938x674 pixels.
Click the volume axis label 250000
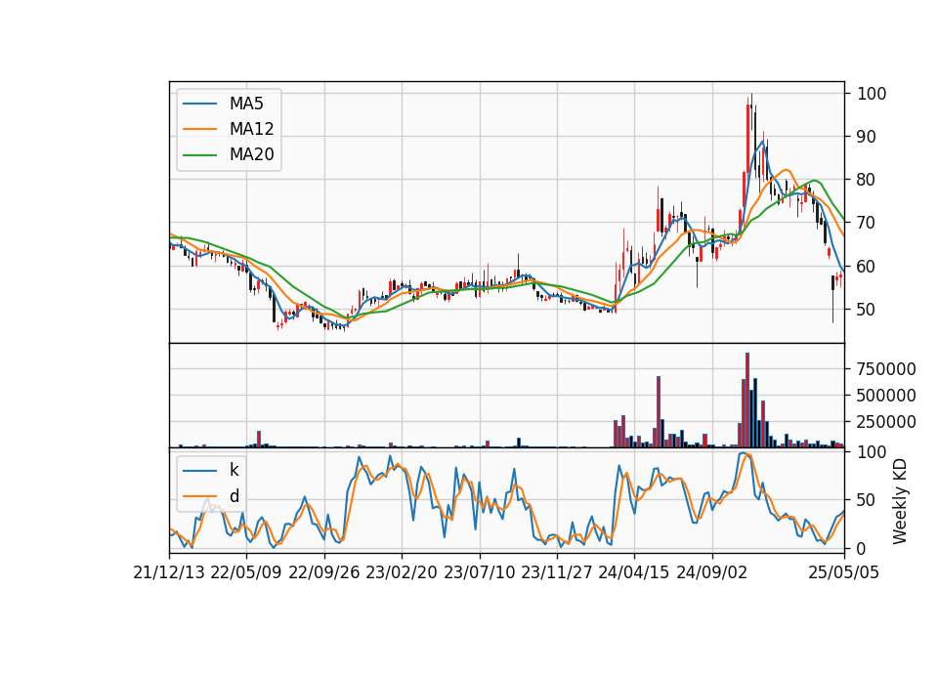coord(886,422)
